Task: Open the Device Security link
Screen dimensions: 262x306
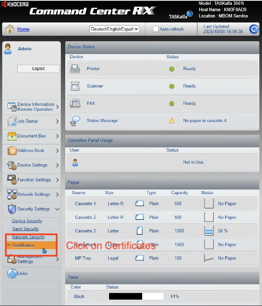Action: pos(27,221)
